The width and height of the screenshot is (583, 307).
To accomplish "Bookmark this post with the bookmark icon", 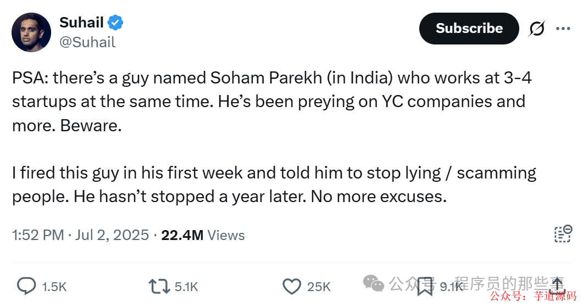I will coord(425,286).
